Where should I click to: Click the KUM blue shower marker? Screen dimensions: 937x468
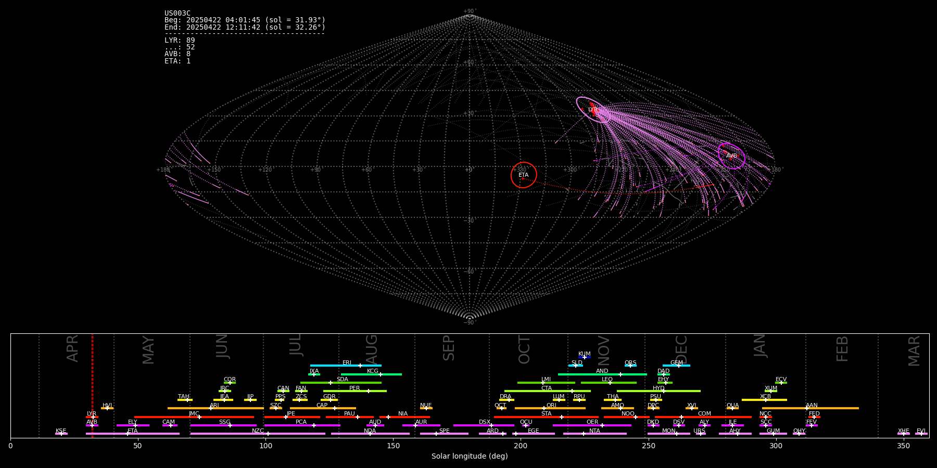pos(585,357)
